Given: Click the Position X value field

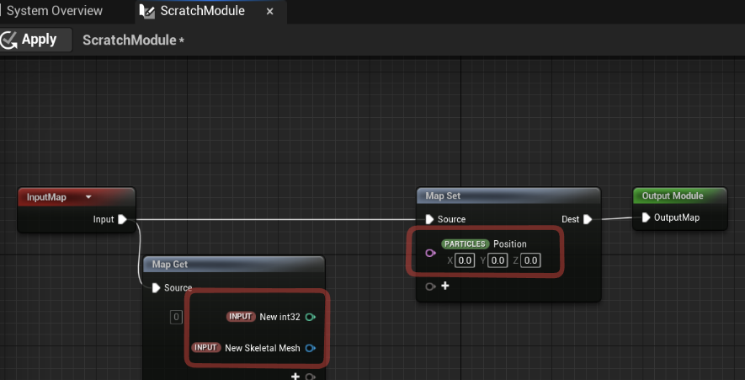Looking at the screenshot, I should (x=465, y=260).
